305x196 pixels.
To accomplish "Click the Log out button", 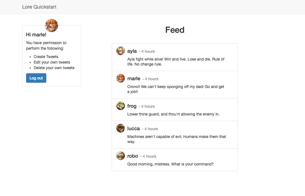I will pos(36,78).
